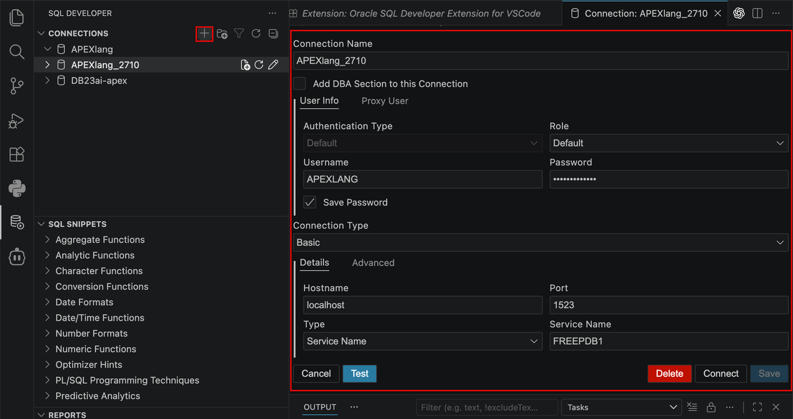Open the Source Control view

click(x=17, y=86)
